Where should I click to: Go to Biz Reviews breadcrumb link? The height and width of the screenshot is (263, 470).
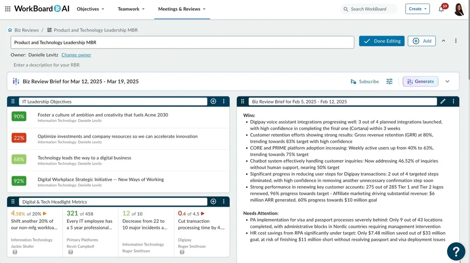[x=26, y=30]
